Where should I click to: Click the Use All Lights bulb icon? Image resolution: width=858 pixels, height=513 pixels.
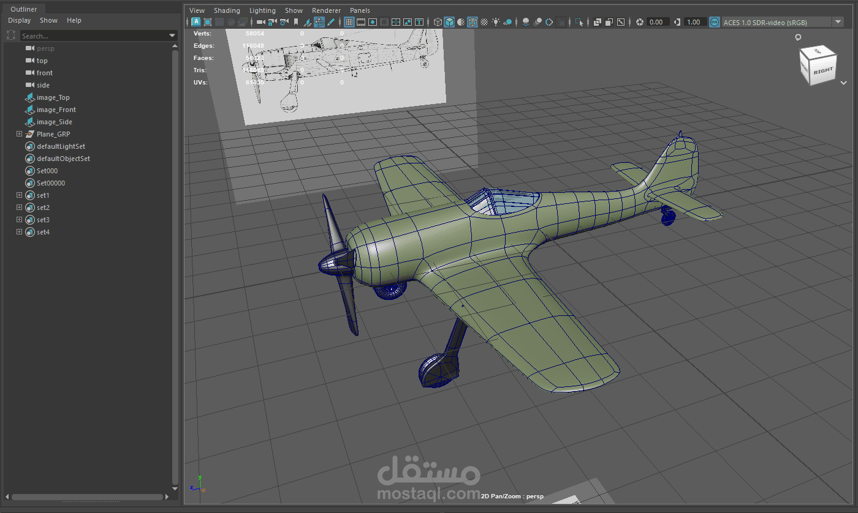[x=496, y=22]
